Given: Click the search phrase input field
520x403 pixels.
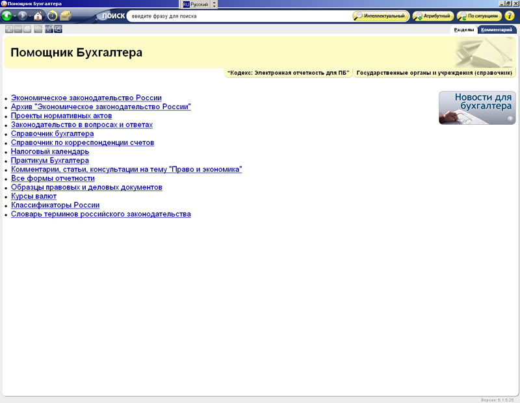Looking at the screenshot, I should coord(237,16).
